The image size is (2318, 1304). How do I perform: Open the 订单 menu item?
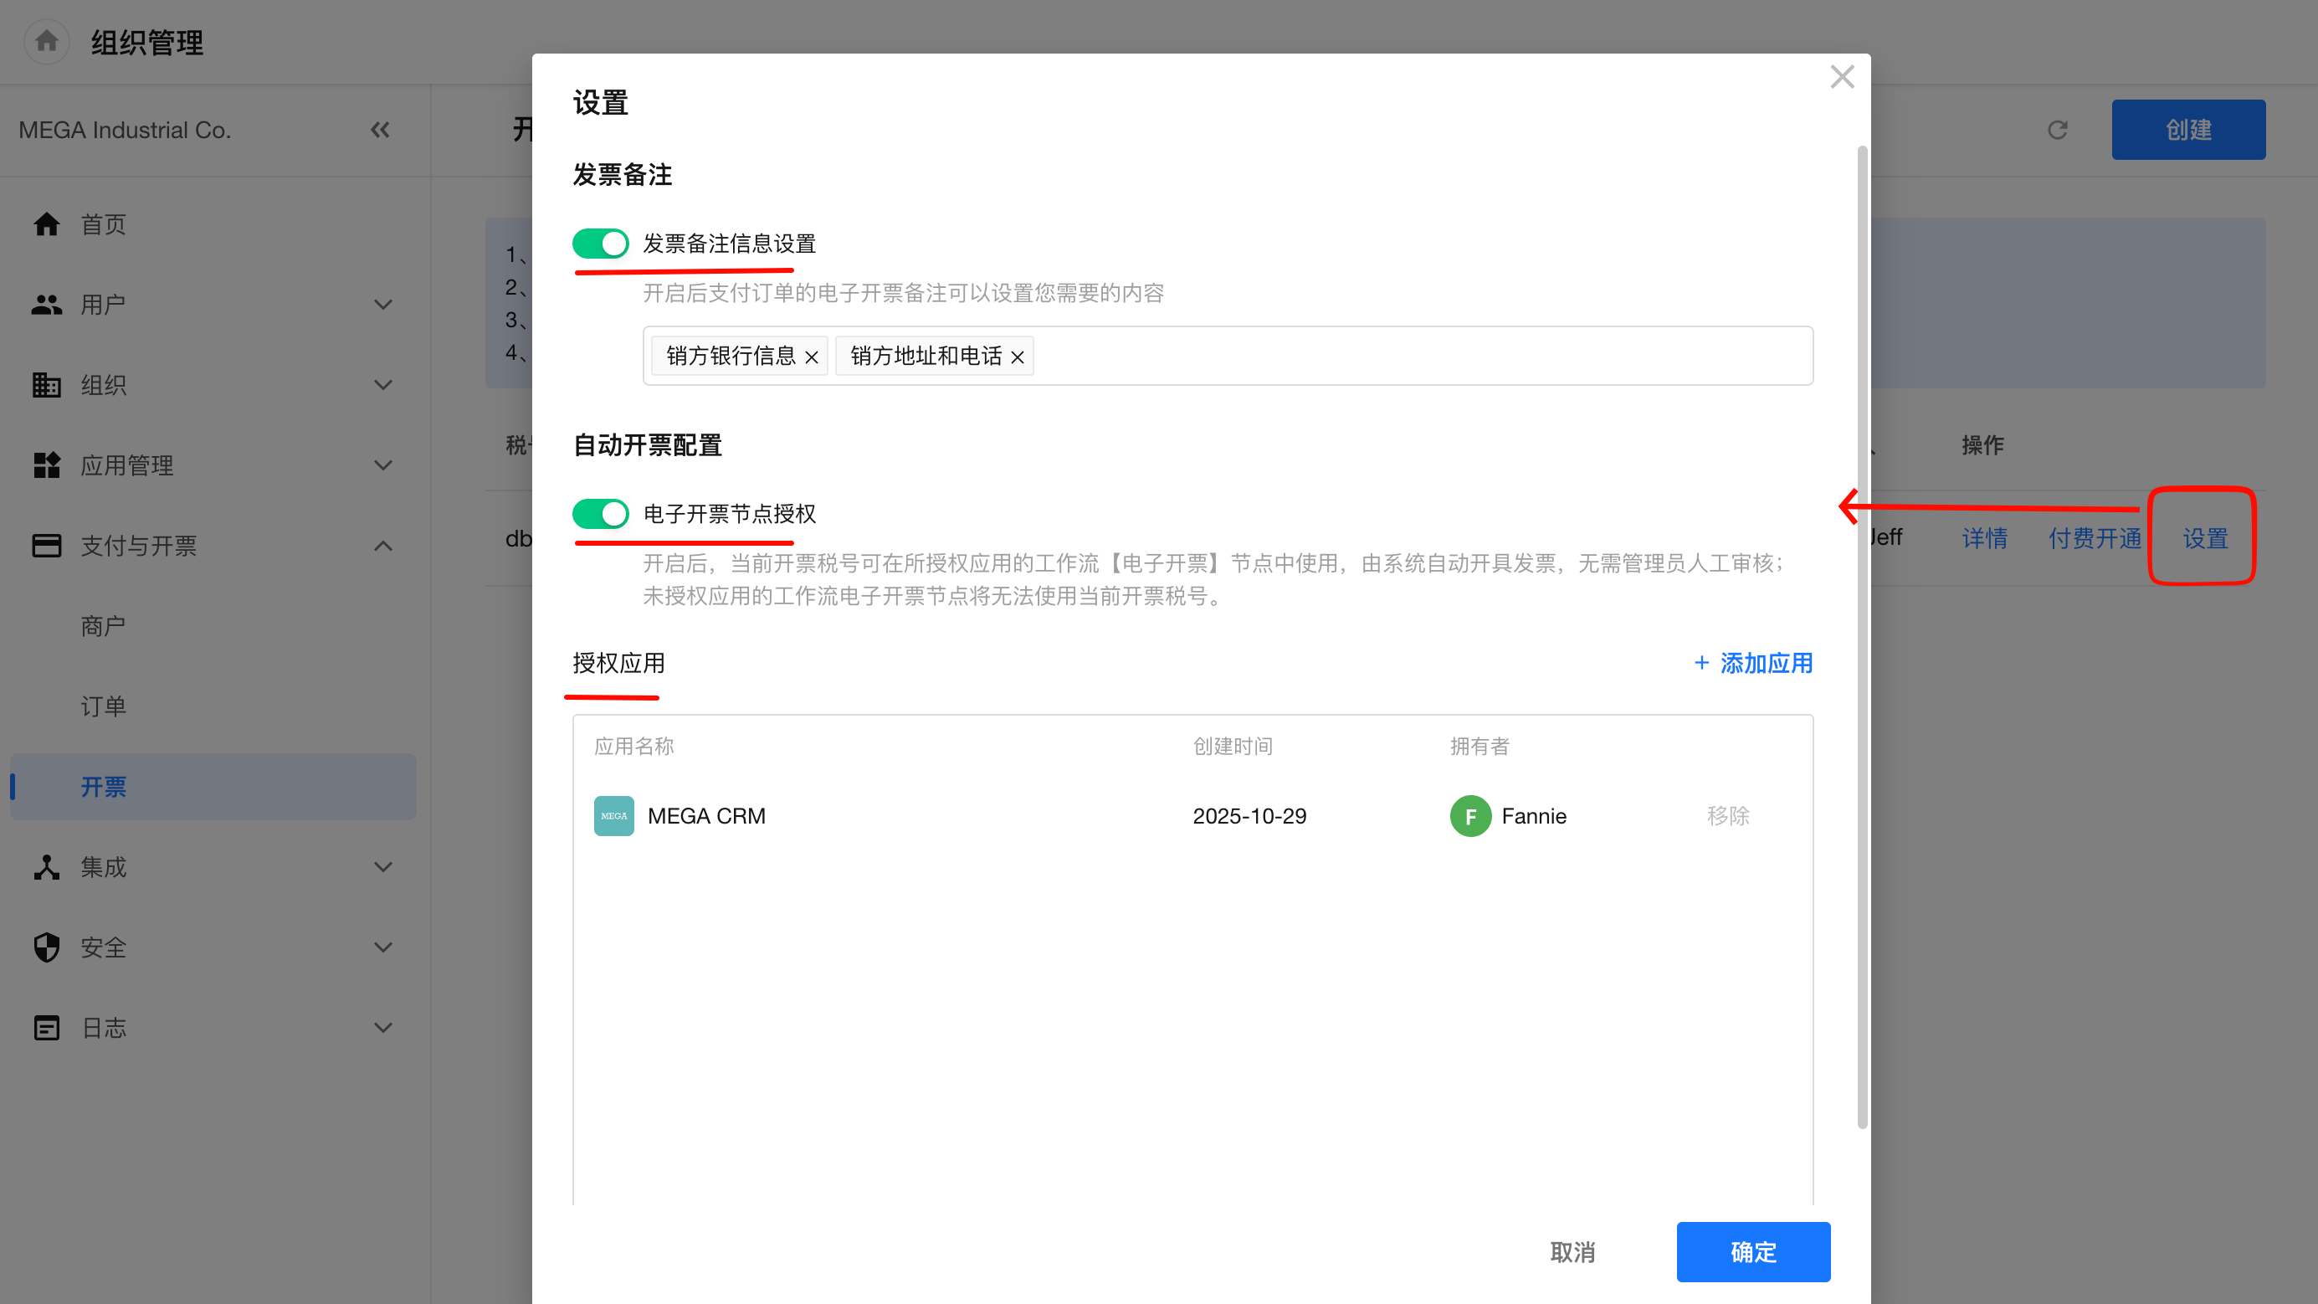click(104, 706)
